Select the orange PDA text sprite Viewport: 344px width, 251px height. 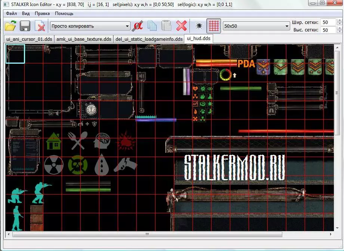point(246,64)
